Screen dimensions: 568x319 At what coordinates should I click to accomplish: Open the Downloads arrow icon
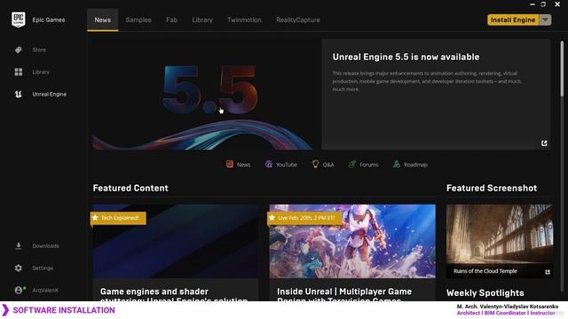[19, 246]
